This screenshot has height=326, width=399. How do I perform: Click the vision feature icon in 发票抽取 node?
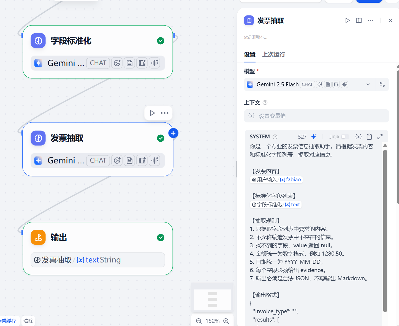tap(117, 160)
